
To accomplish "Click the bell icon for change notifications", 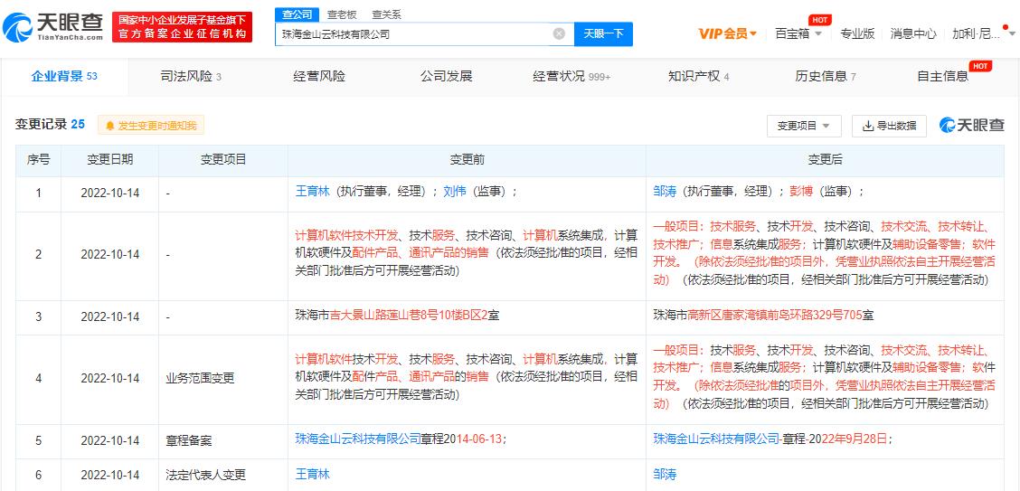I will (111, 126).
